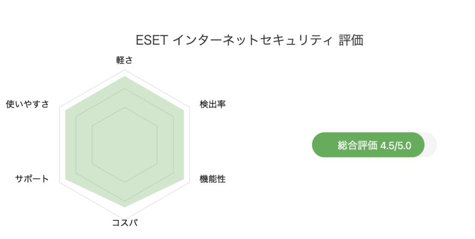Viewport: 475px width, 239px height.
Task: Click the outer hexagon grid top corner
Action: (124, 70)
